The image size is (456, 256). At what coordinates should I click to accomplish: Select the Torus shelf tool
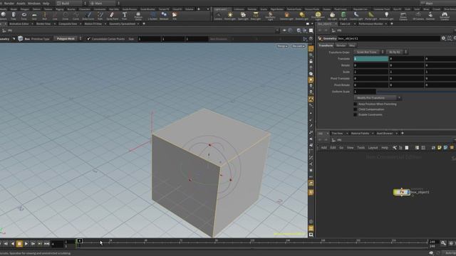click(x=24, y=16)
